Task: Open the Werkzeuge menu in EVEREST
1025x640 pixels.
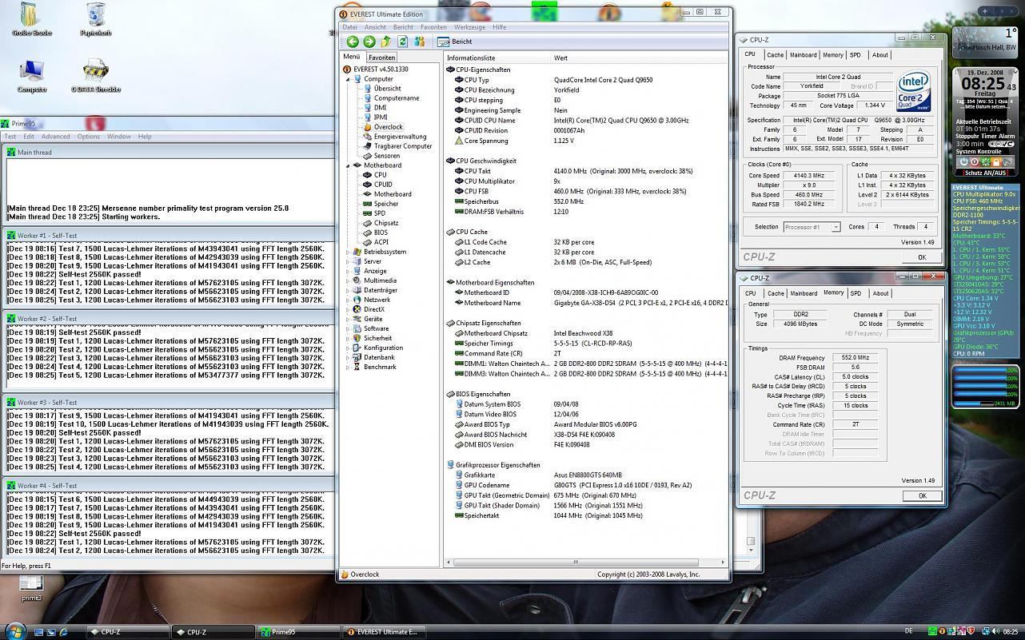Action: 469,27
